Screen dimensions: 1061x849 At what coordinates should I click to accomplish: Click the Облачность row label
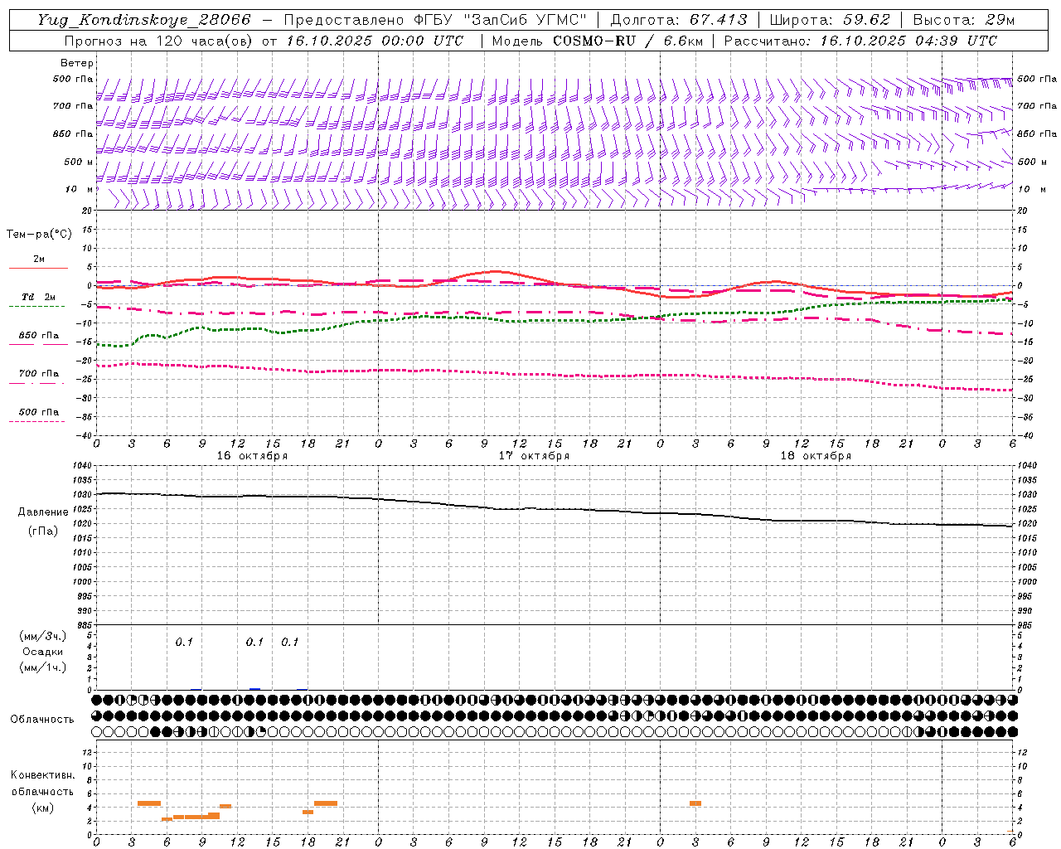coord(42,720)
